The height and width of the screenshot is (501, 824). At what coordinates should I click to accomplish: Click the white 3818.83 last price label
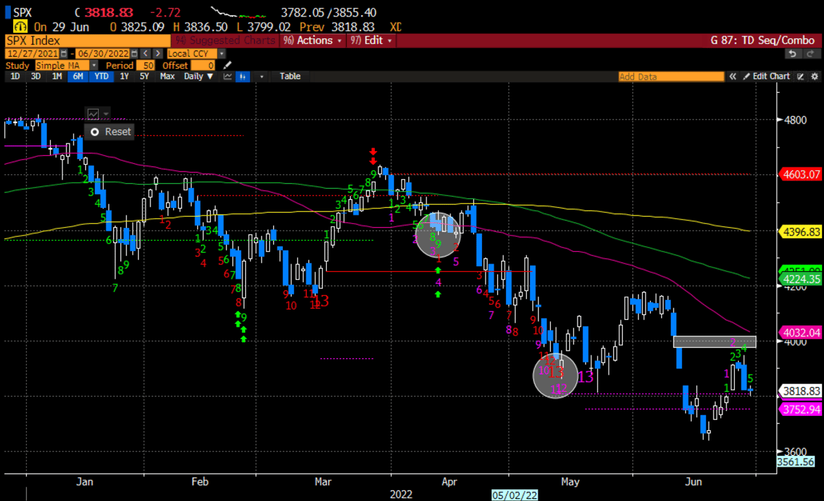[x=800, y=391]
